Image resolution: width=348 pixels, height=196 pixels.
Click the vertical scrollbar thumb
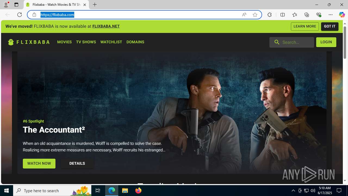click(x=345, y=42)
